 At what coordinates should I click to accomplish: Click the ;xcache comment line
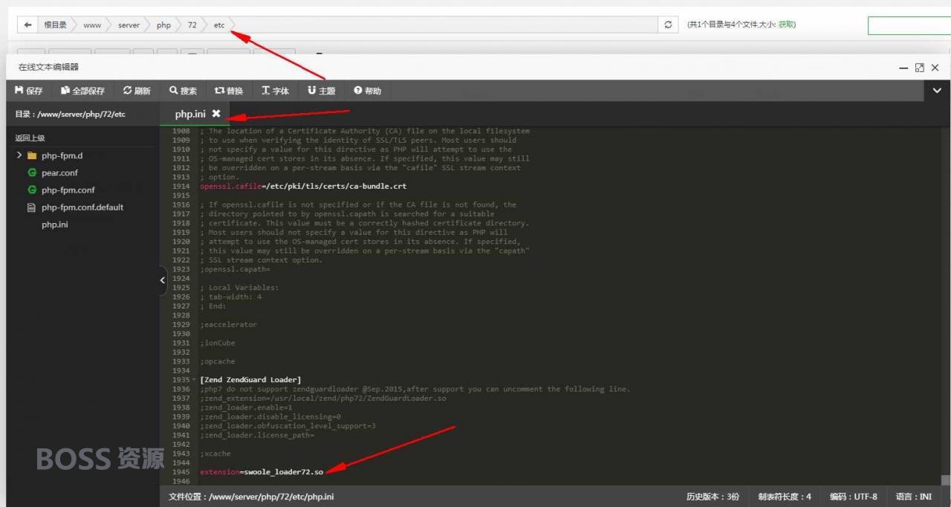215,453
